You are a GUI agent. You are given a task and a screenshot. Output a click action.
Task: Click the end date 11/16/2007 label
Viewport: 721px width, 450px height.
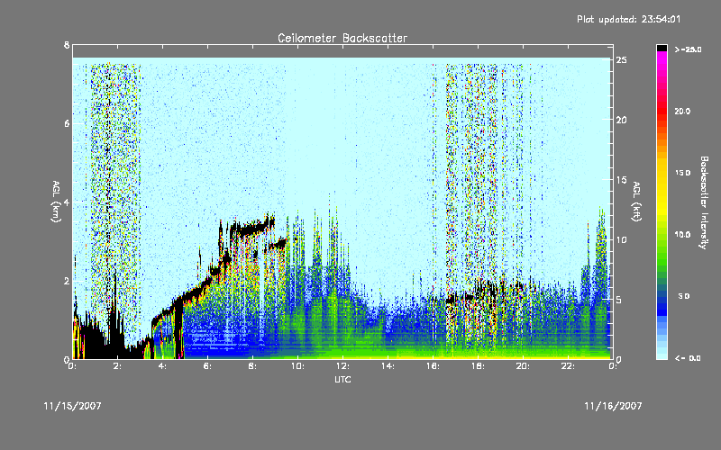pyautogui.click(x=613, y=406)
